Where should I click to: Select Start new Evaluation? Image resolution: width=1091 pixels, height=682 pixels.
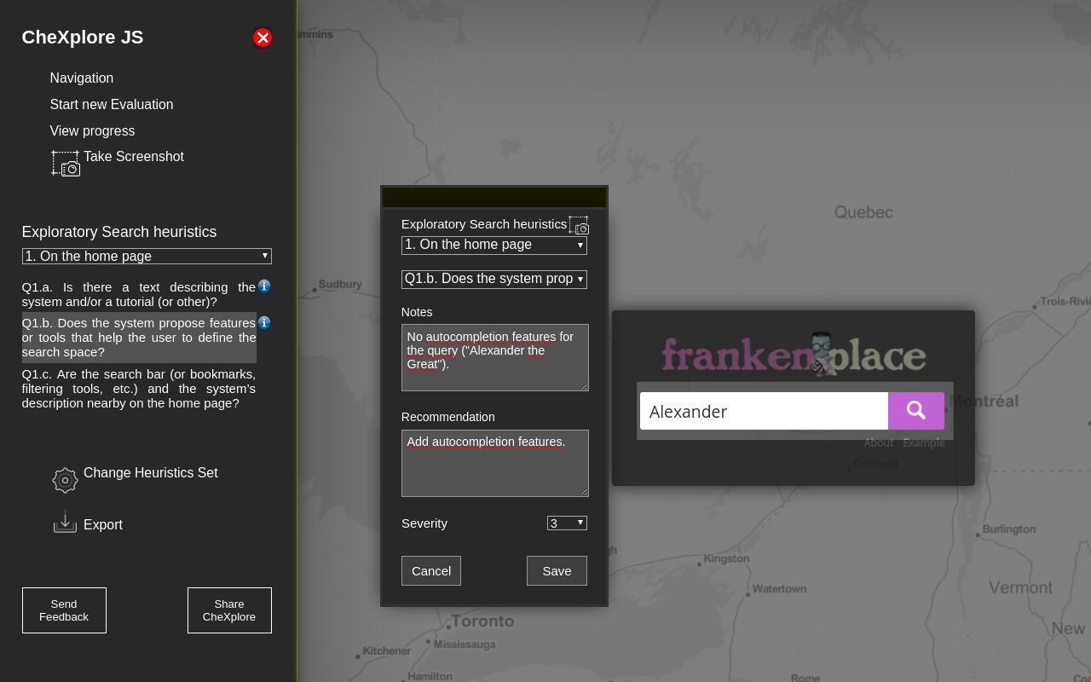point(112,104)
